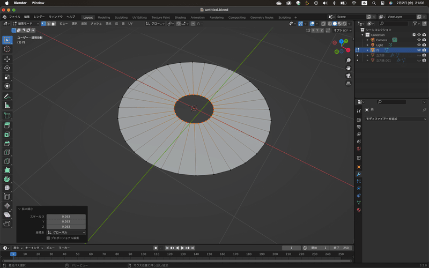This screenshot has width=429, height=268.
Task: Toggle X-ray view button
Action: pos(323,24)
